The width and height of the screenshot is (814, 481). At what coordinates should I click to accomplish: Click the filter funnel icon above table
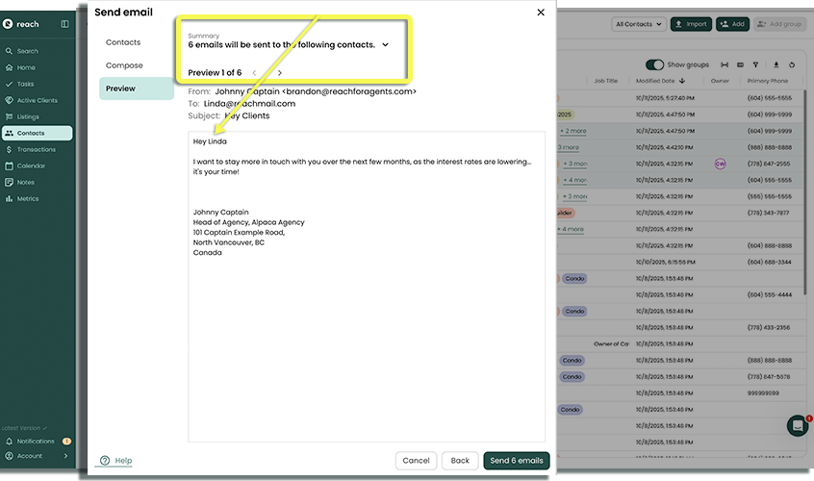(755, 64)
